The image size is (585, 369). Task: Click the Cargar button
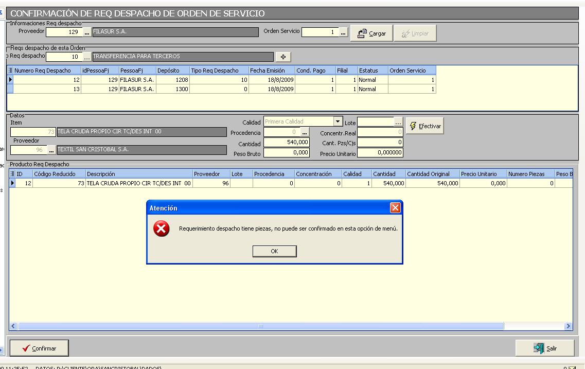point(372,33)
